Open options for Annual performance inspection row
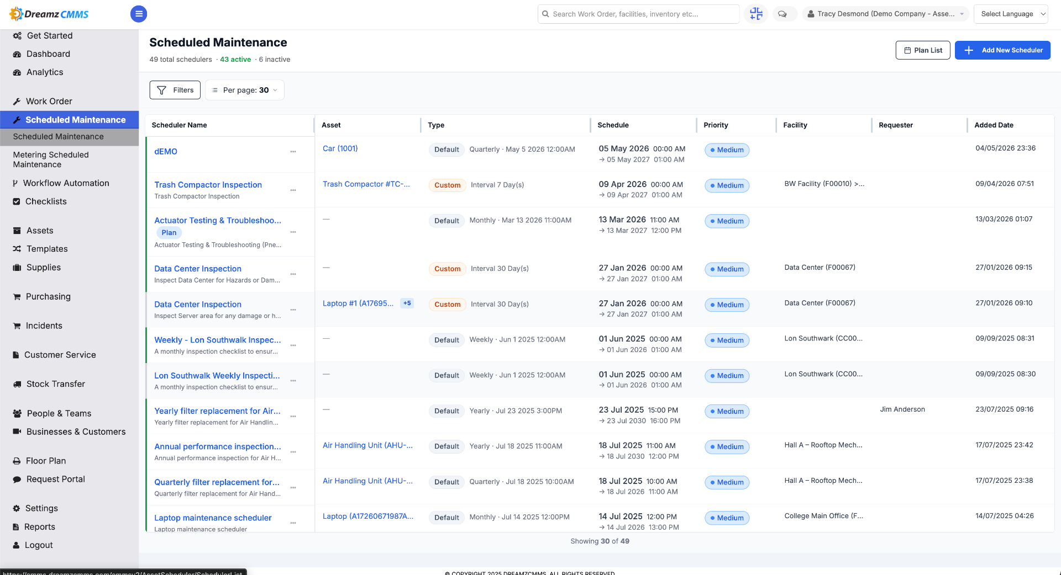 293,452
